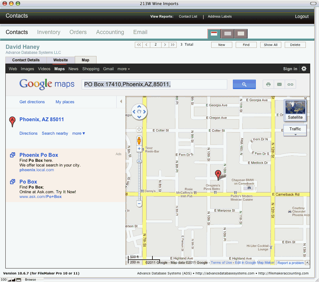Click the email map envelope icon
This screenshot has height=282, width=319.
click(279, 84)
